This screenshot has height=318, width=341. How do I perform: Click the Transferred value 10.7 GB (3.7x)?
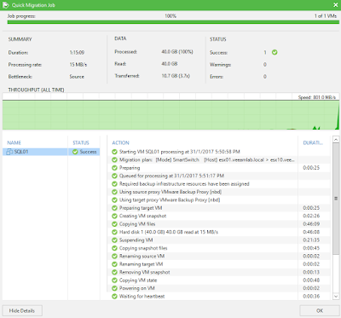[x=176, y=76]
